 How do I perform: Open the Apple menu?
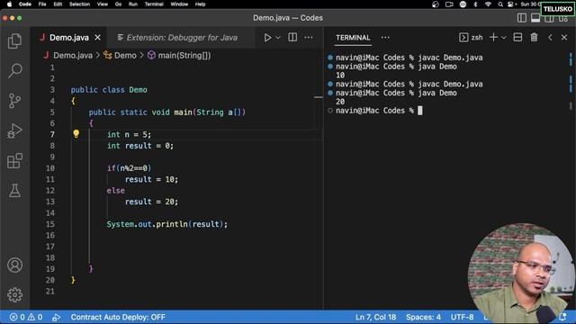[9, 4]
